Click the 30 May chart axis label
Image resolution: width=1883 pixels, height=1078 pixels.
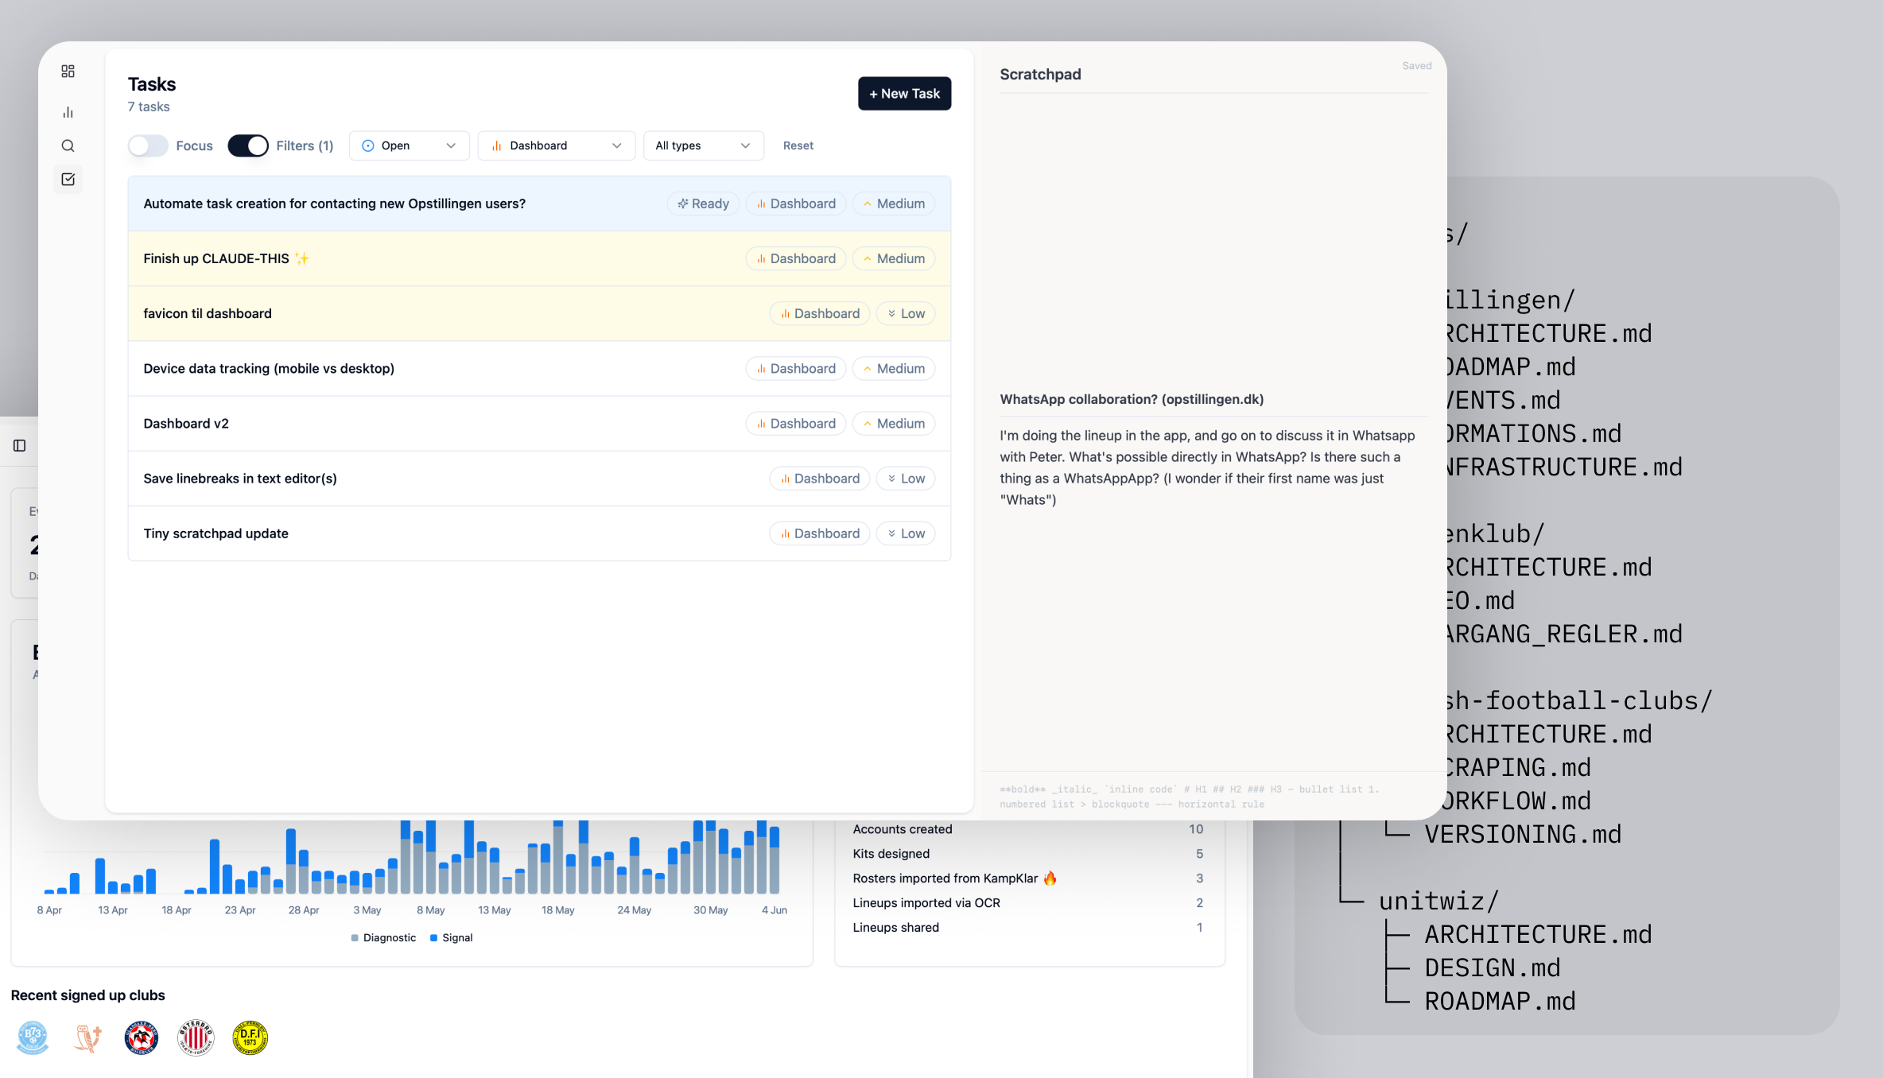710,910
